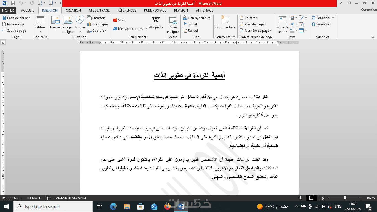Open the Store for add-ins
This screenshot has width=377, height=212.
[119, 20]
